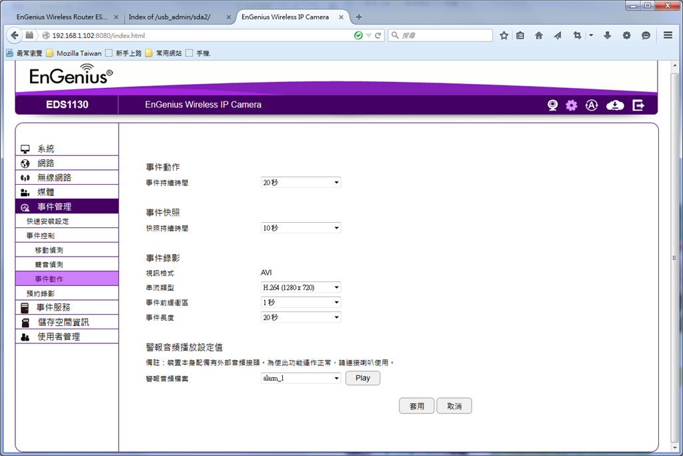This screenshot has height=456, width=683.
Task: Open the 事件服務 sidebar menu
Action: pos(67,307)
